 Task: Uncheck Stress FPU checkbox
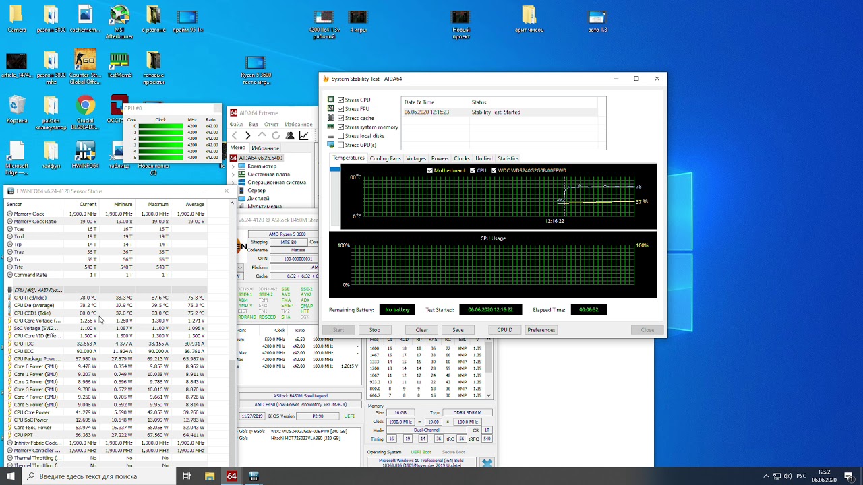340,109
